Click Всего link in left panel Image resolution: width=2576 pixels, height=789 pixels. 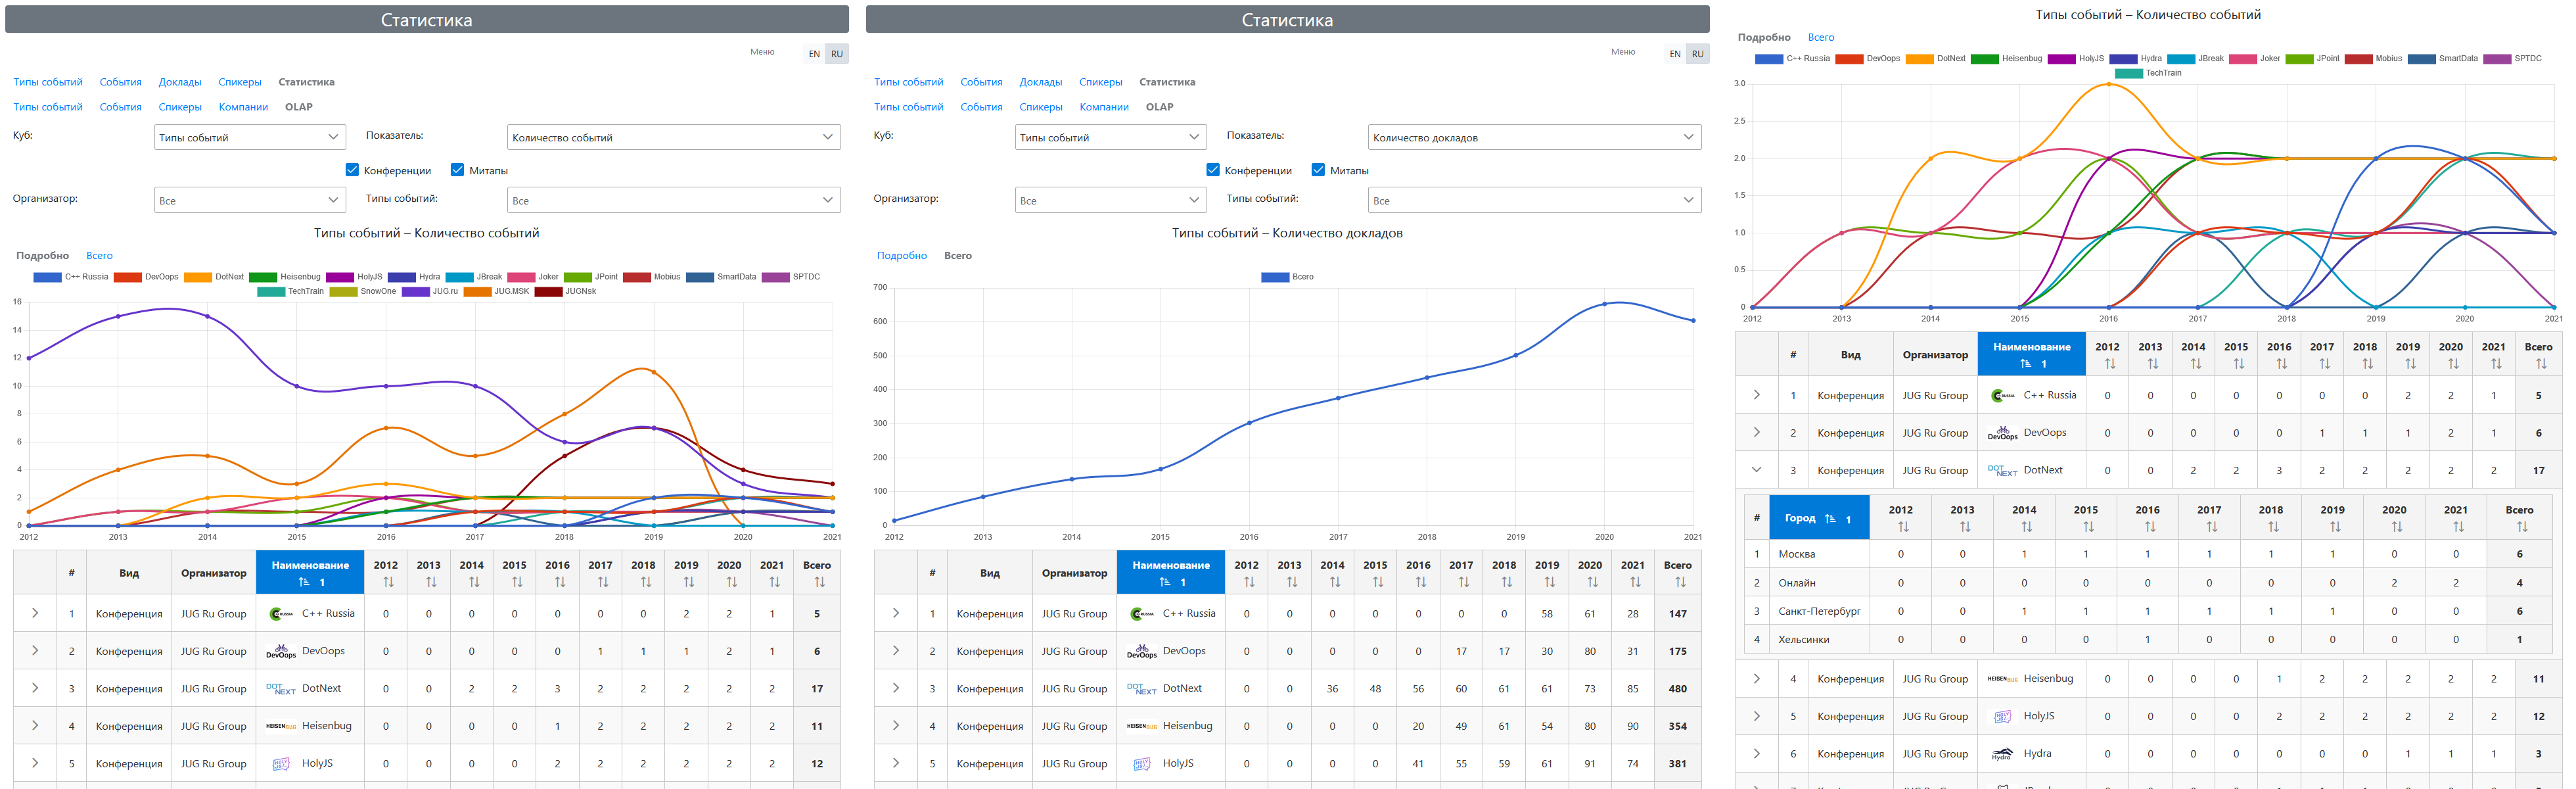coord(99,256)
